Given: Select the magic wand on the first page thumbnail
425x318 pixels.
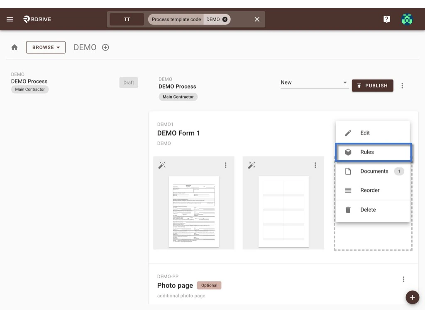Looking at the screenshot, I should tap(162, 165).
